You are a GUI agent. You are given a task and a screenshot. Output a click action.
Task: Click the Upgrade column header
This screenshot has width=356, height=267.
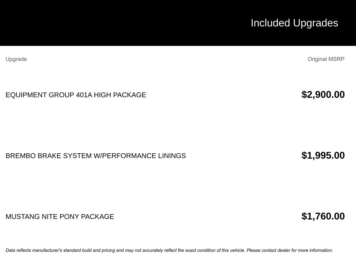pyautogui.click(x=16, y=59)
